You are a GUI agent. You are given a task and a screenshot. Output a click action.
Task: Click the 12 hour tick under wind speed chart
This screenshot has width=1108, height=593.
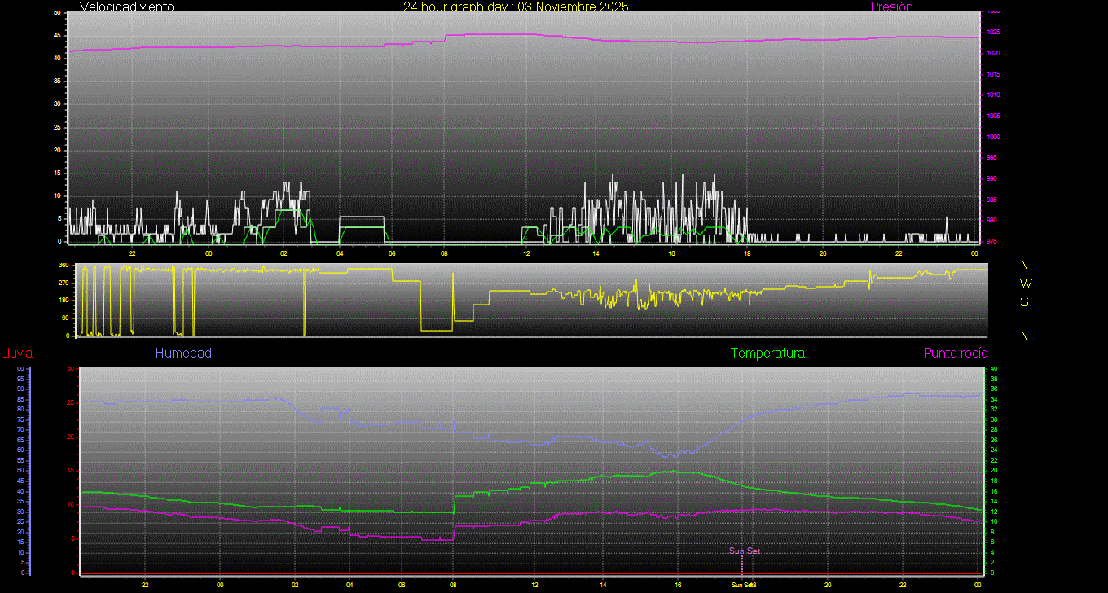[526, 253]
